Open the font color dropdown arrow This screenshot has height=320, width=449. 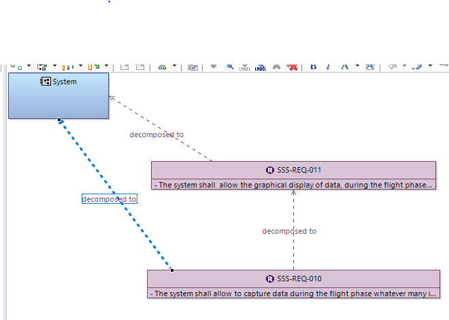tap(357, 66)
